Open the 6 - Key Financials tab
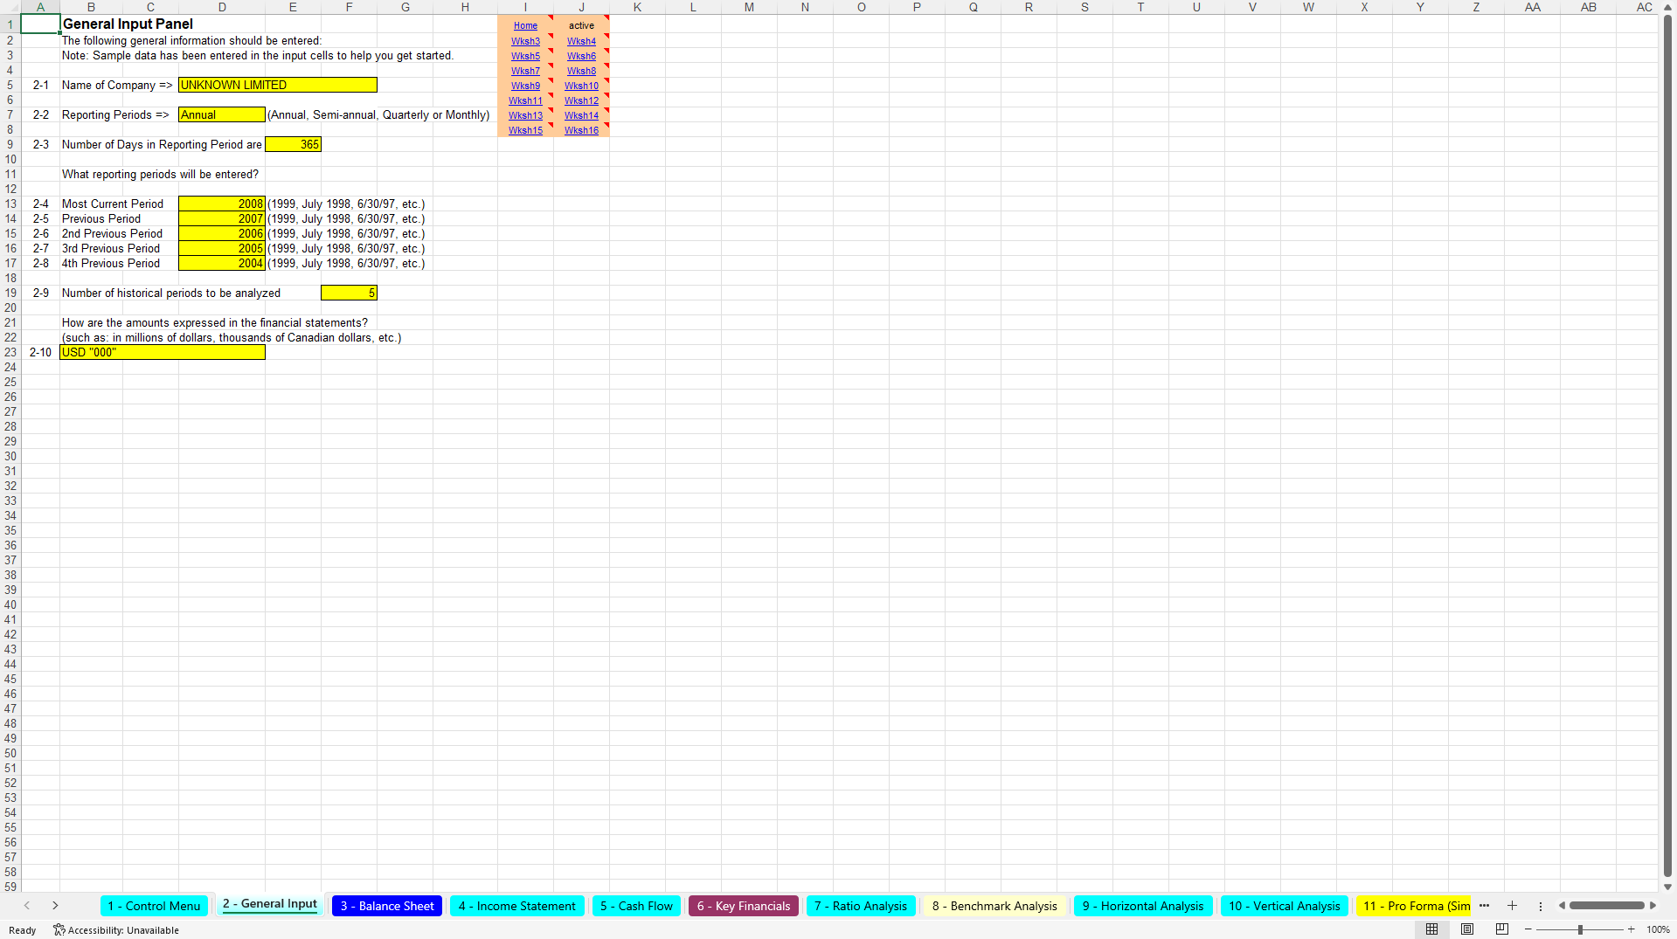Viewport: 1677px width, 939px height. click(744, 906)
